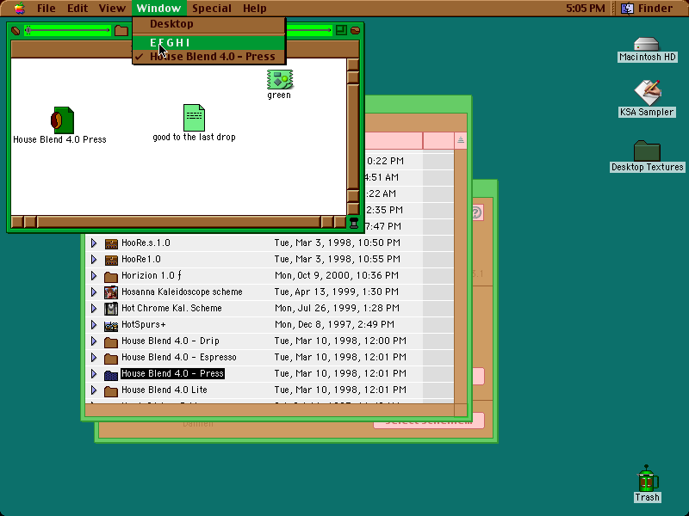Select the 'green' file icon

tap(280, 79)
